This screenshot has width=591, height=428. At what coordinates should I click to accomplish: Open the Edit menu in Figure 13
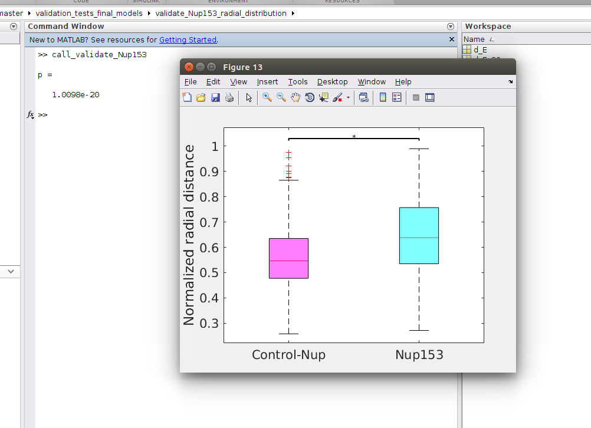213,82
